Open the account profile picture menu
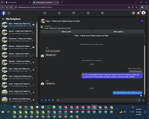Image resolution: width=149 pixels, height=119 pixels. pyautogui.click(x=144, y=13)
